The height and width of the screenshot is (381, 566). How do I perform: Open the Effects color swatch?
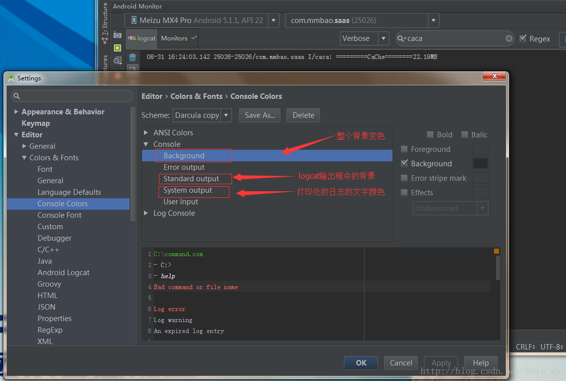click(480, 192)
